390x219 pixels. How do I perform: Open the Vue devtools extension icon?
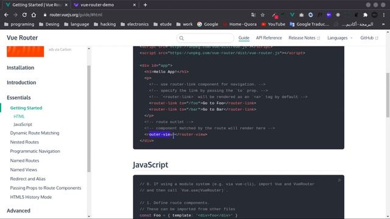click(x=292, y=15)
